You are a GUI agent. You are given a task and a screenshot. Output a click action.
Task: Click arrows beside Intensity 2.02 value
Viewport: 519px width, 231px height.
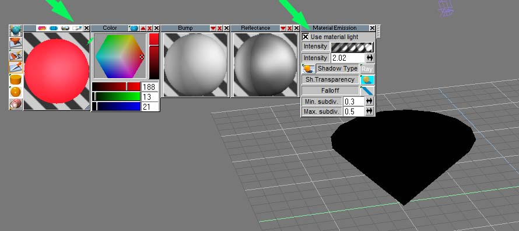click(370, 58)
